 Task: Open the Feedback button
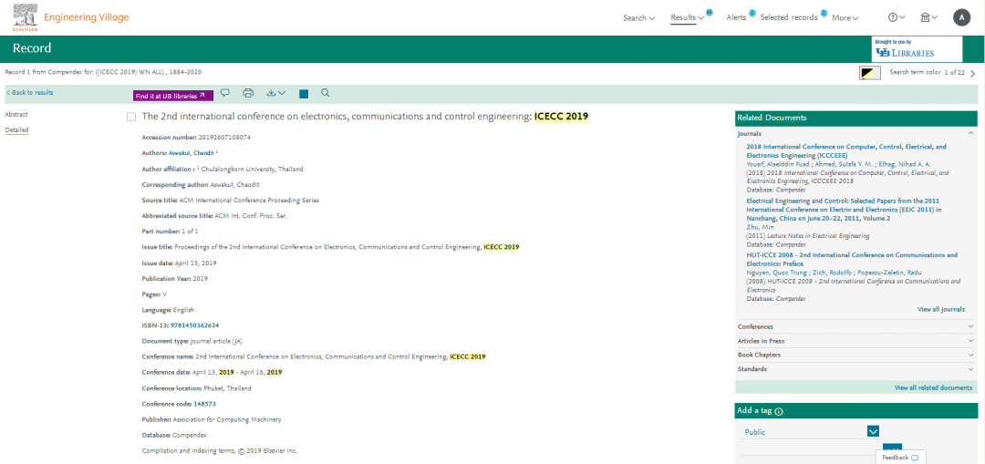(899, 457)
